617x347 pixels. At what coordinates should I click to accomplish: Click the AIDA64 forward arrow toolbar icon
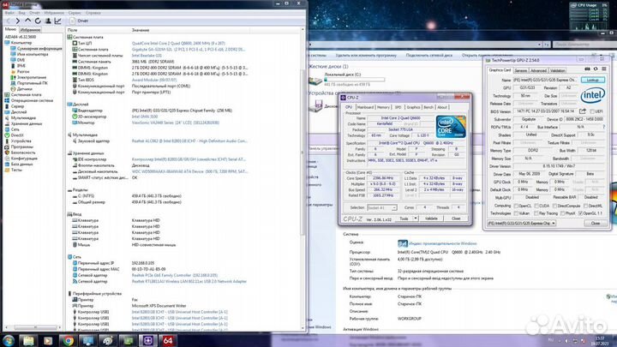point(18,21)
